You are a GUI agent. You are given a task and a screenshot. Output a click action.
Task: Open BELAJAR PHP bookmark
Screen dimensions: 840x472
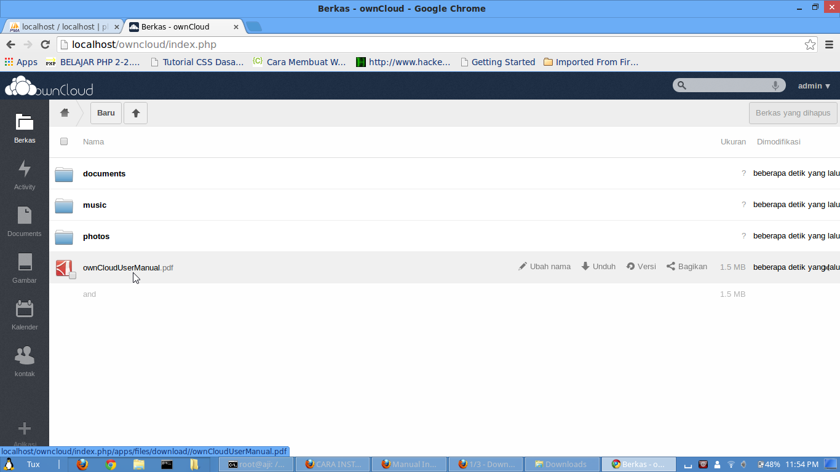point(93,62)
